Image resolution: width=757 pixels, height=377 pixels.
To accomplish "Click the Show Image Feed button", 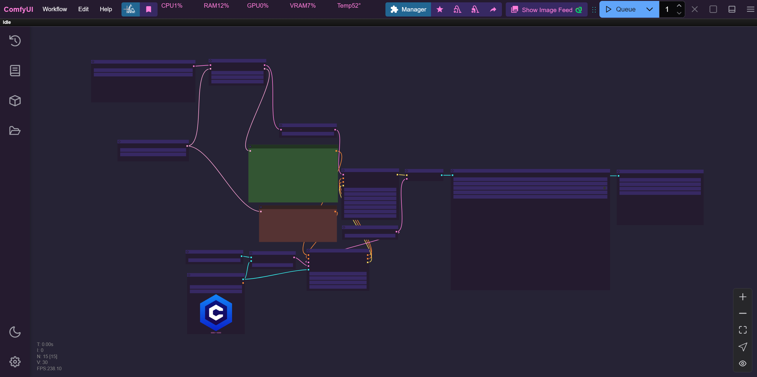I will click(x=547, y=10).
